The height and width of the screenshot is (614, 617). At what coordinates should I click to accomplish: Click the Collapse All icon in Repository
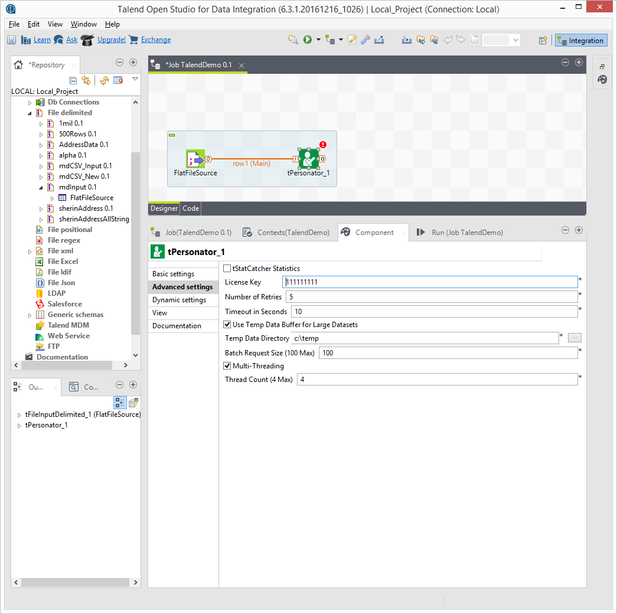pos(73,80)
